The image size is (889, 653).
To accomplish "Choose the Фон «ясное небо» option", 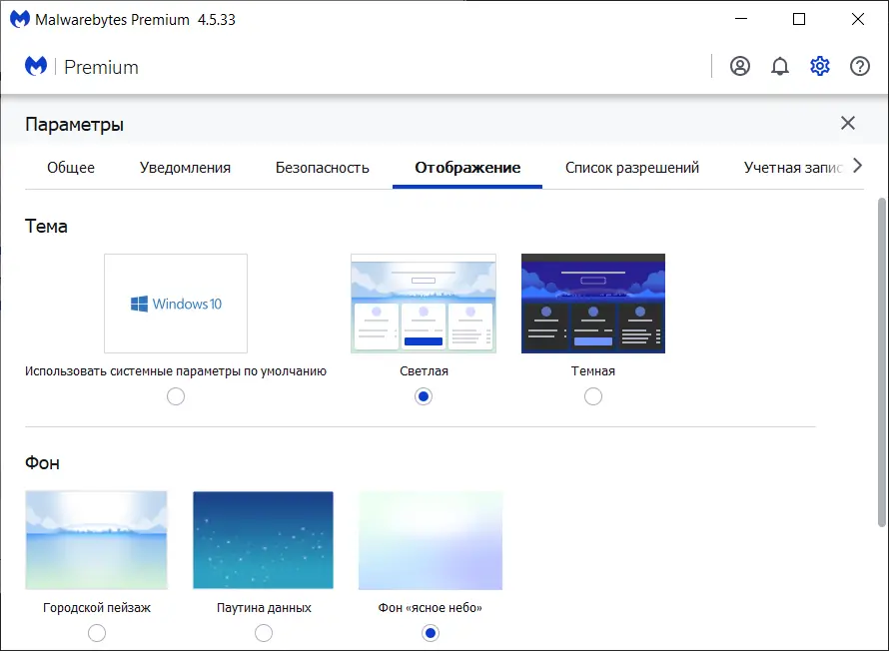I will click(x=430, y=632).
